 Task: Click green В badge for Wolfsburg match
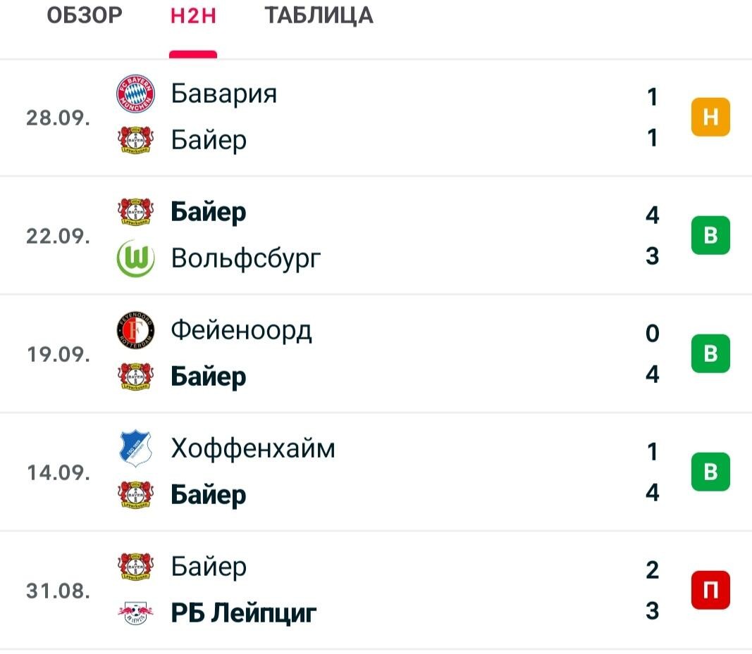pyautogui.click(x=710, y=235)
